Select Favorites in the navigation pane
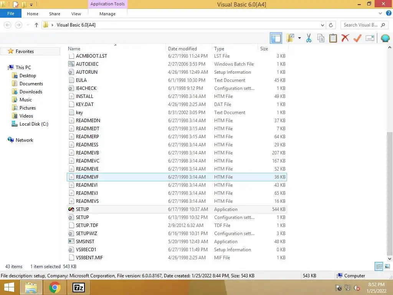Viewport: 393px width, 295px height. pos(25,51)
